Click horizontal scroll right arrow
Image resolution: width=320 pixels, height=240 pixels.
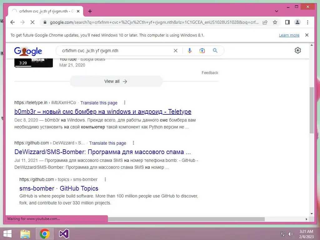tap(306, 219)
